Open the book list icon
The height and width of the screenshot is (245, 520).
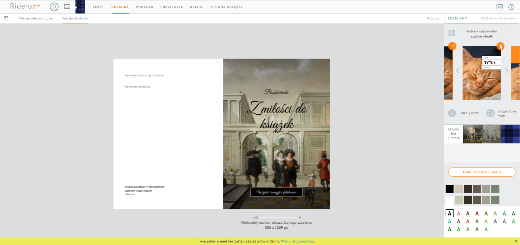point(67,6)
